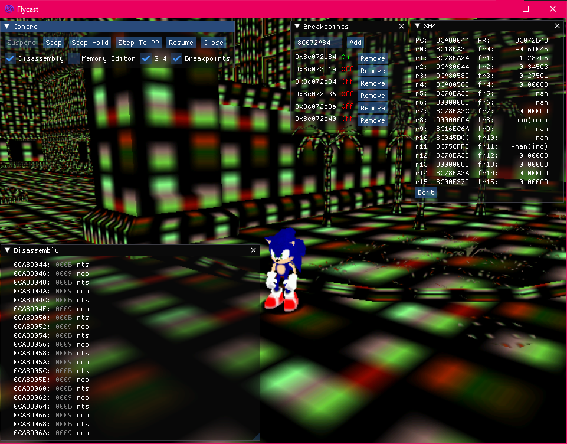
Task: Resume emulation with Resume button
Action: 181,43
